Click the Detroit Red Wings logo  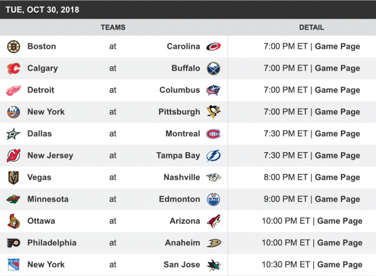click(x=13, y=90)
